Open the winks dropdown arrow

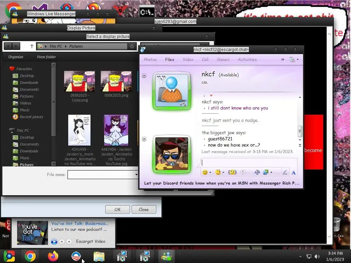[x=223, y=172]
